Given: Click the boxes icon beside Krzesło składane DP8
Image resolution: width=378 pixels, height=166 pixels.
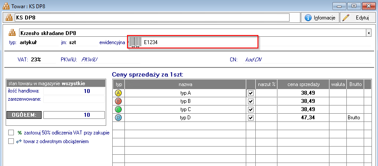Looking at the screenshot, I should point(12,32).
